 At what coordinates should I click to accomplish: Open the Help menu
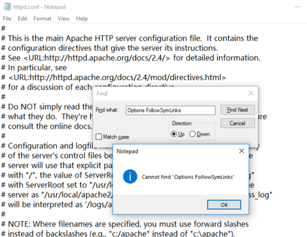82,18
